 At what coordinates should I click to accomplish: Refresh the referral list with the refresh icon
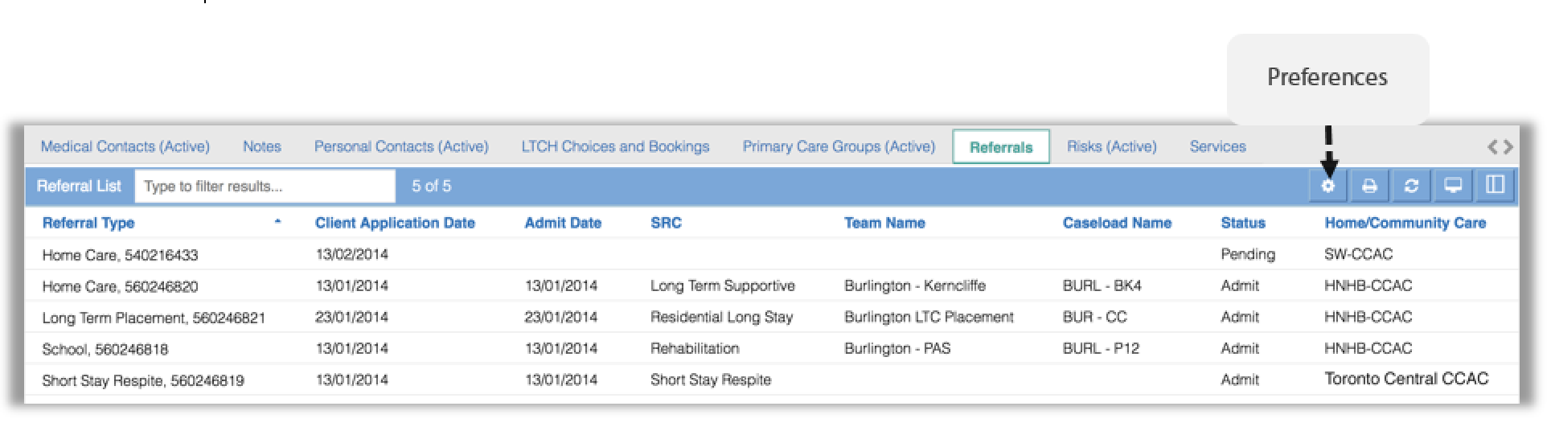(1411, 186)
